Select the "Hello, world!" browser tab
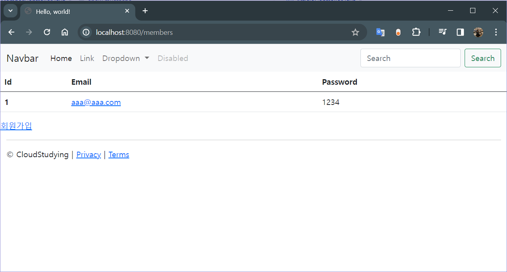The width and height of the screenshot is (507, 272). [x=78, y=12]
